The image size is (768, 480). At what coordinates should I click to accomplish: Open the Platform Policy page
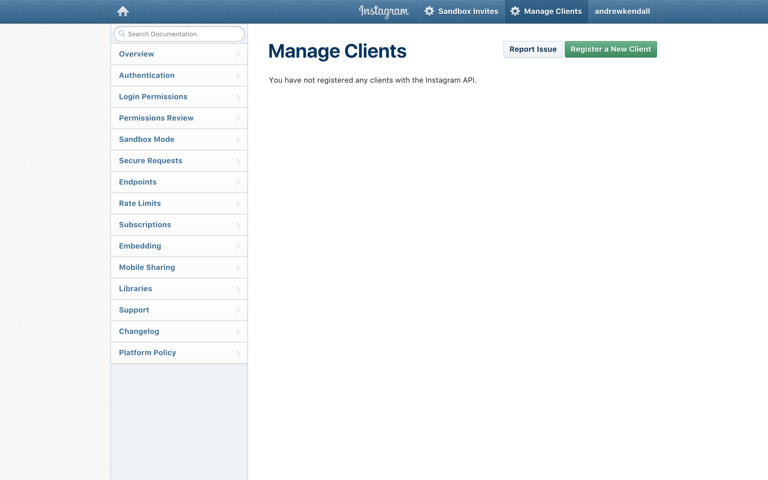click(x=179, y=353)
